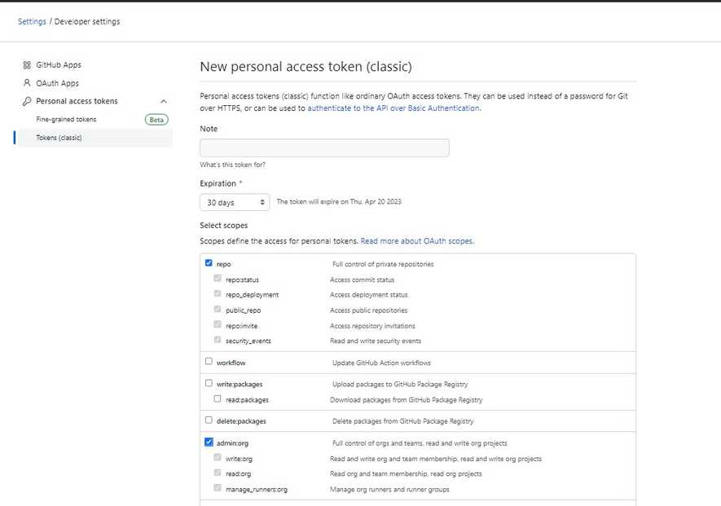Tick the read:packages checkbox
Screen dimensions: 721x506
click(218, 399)
